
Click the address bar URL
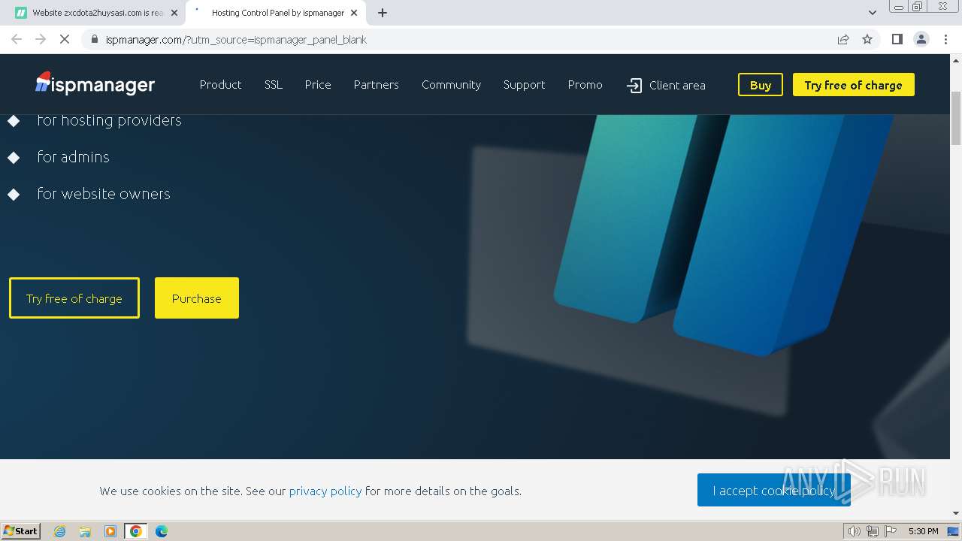tap(236, 39)
